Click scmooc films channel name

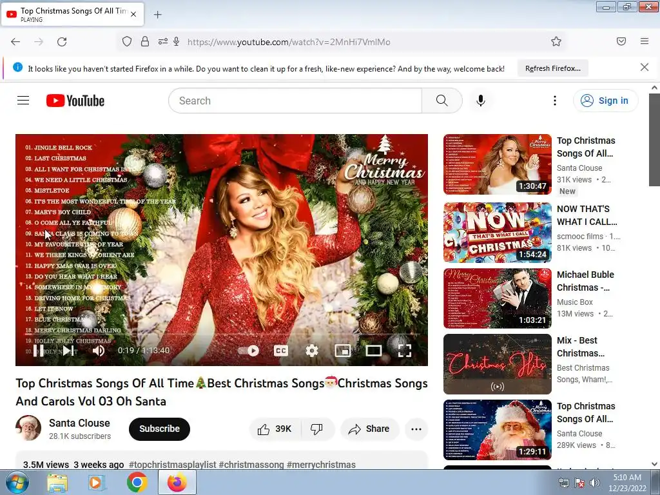coord(580,236)
